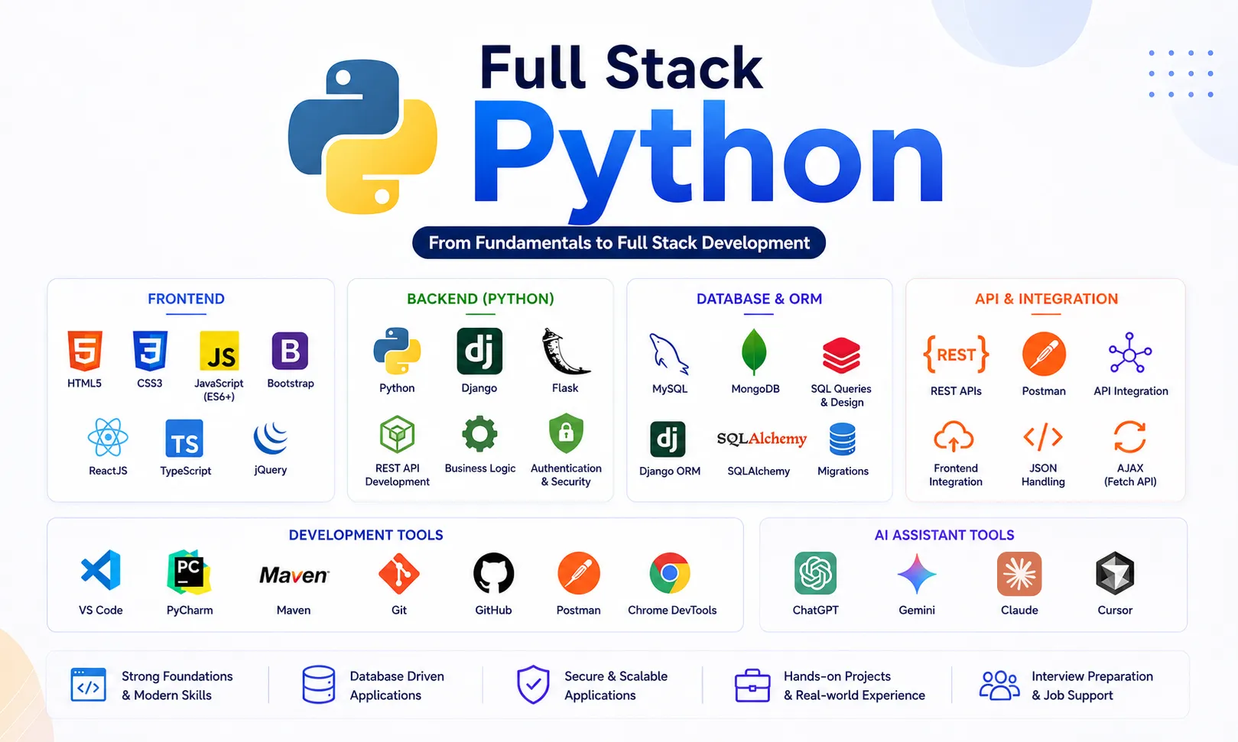Click the ReactJS atom icon
Viewport: 1238px width, 742px height.
point(108,438)
